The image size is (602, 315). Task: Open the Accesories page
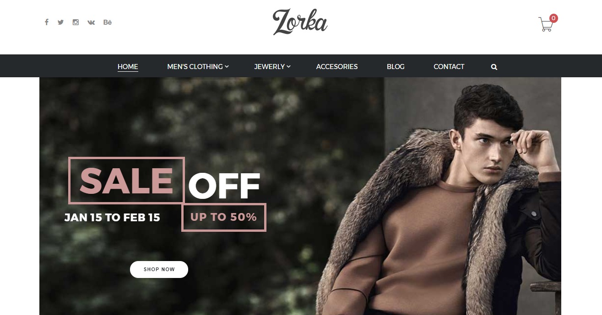click(x=337, y=67)
